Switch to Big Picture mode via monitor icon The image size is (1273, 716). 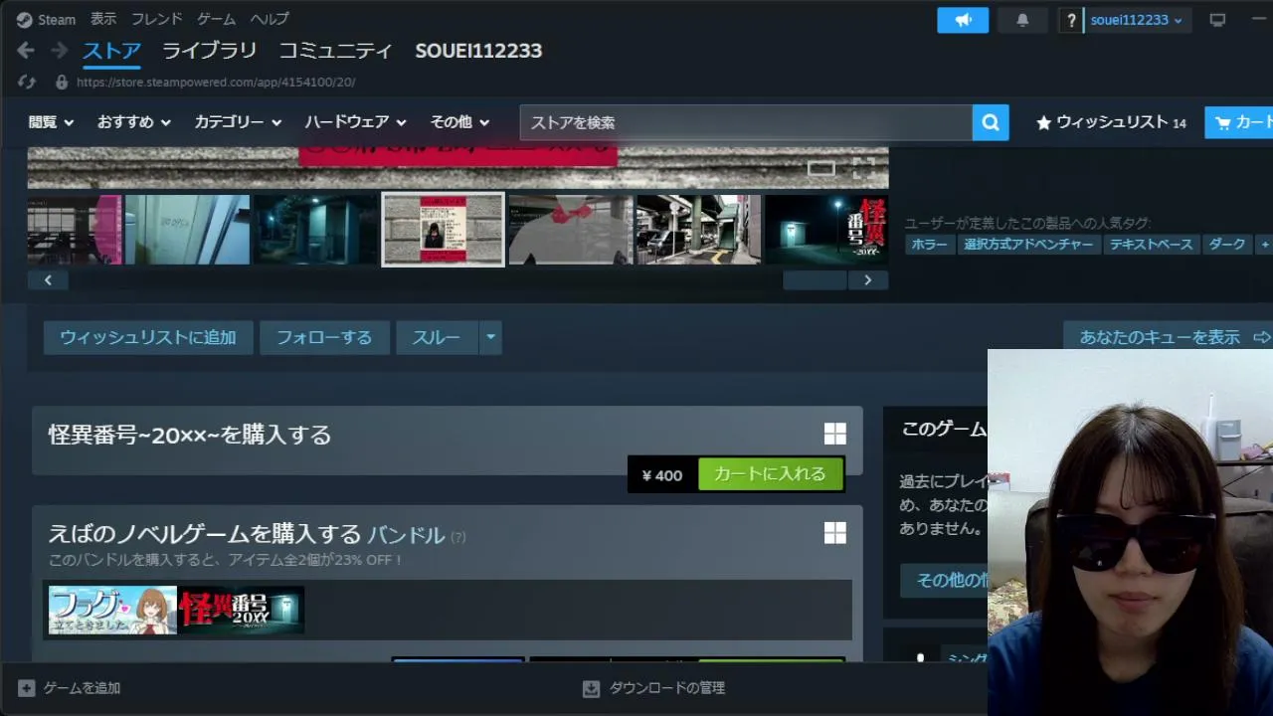[1217, 20]
